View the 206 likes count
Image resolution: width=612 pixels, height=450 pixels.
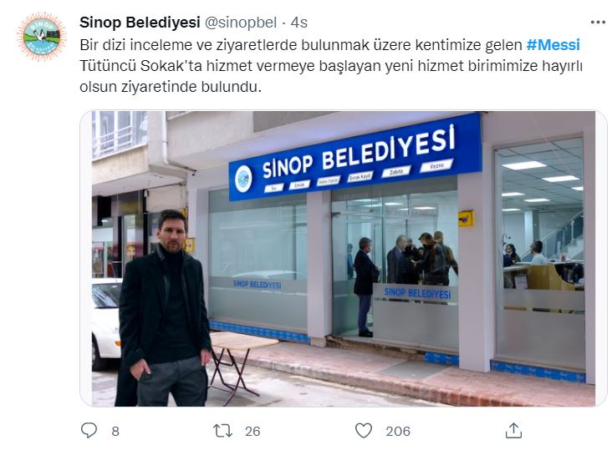[398, 432]
